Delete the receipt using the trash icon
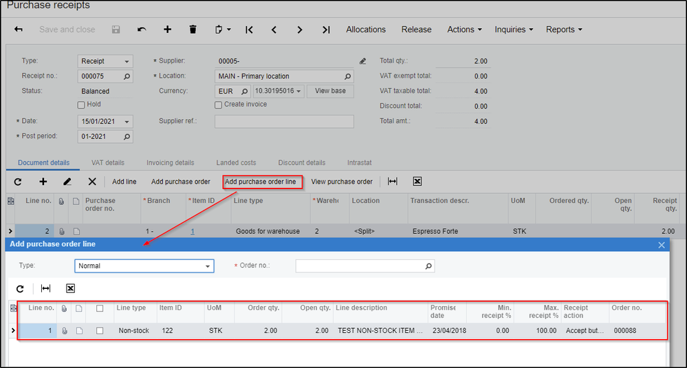687x368 pixels. (x=193, y=30)
